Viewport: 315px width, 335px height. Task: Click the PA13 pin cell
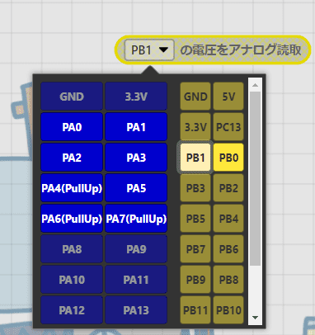click(136, 310)
